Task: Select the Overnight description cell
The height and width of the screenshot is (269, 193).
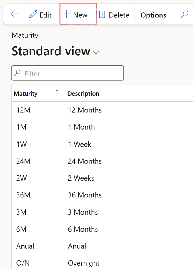Action: point(84,263)
